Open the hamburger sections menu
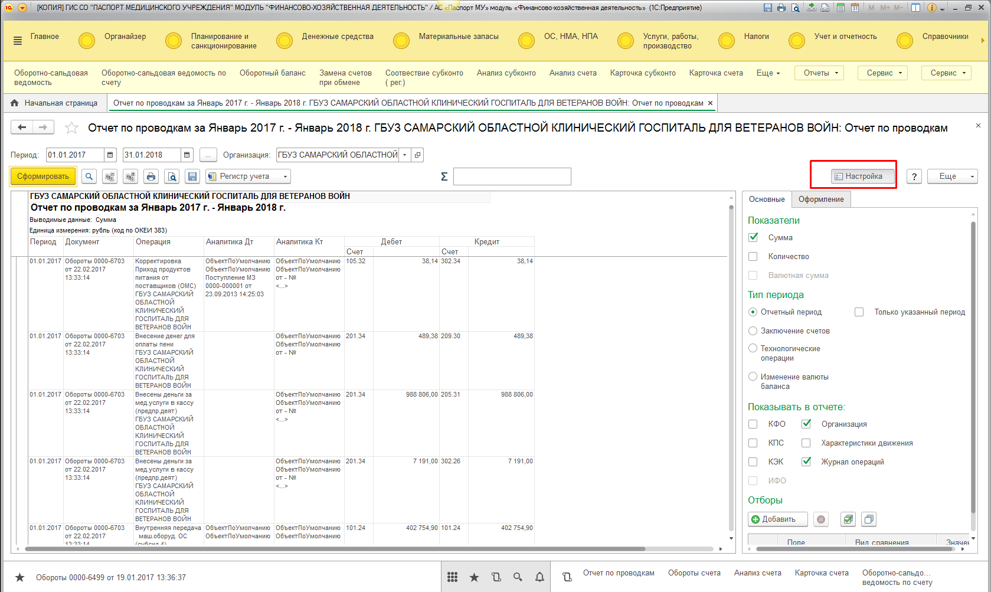991x592 pixels. pos(18,40)
